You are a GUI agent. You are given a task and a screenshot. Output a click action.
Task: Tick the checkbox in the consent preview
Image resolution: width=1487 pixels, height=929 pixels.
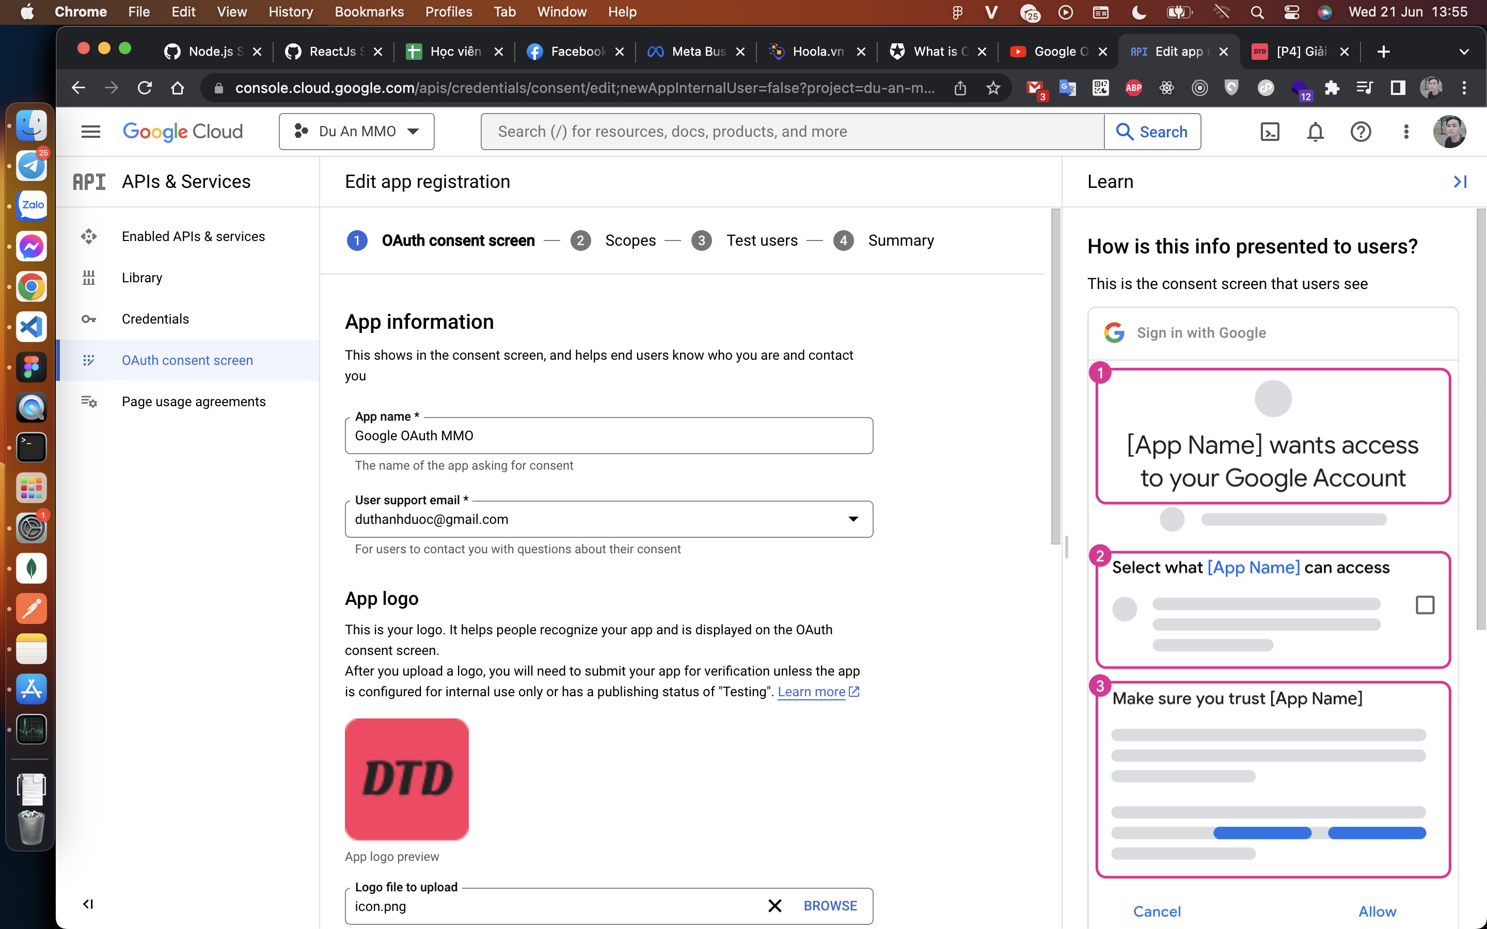[1425, 605]
